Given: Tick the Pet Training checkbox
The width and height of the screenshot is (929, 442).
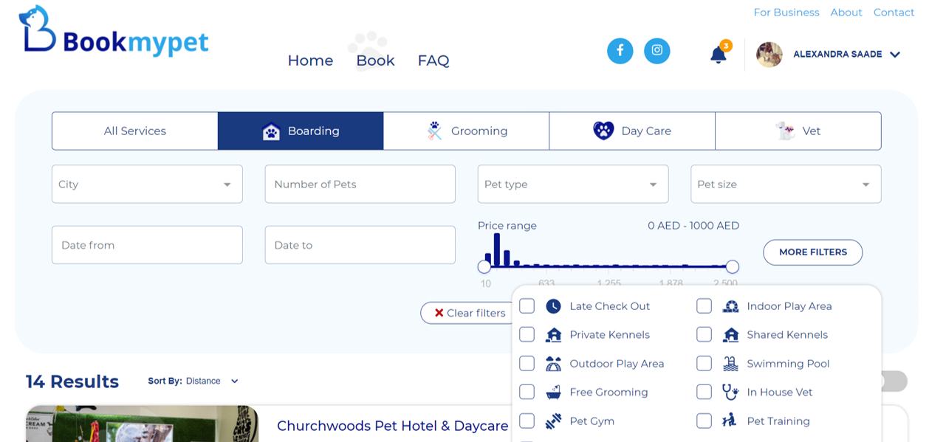Looking at the screenshot, I should [x=704, y=421].
